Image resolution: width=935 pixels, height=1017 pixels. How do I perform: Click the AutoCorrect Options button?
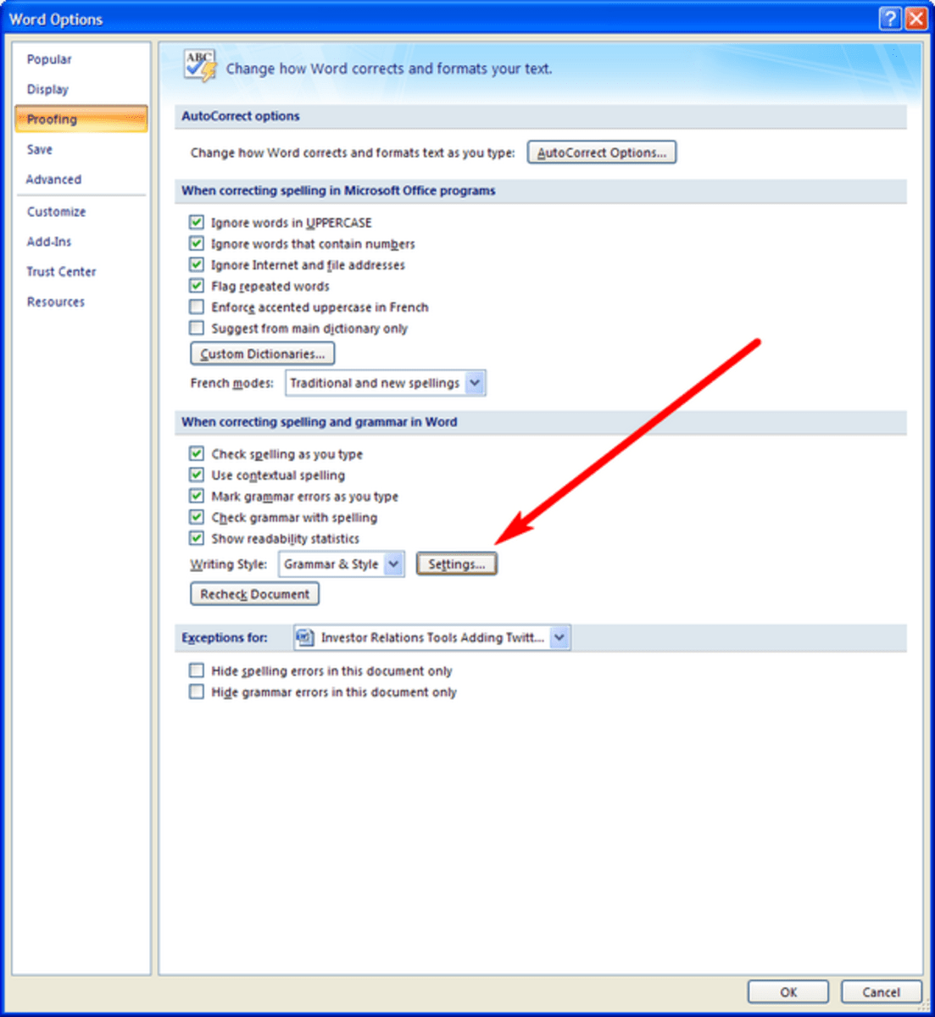(x=602, y=153)
